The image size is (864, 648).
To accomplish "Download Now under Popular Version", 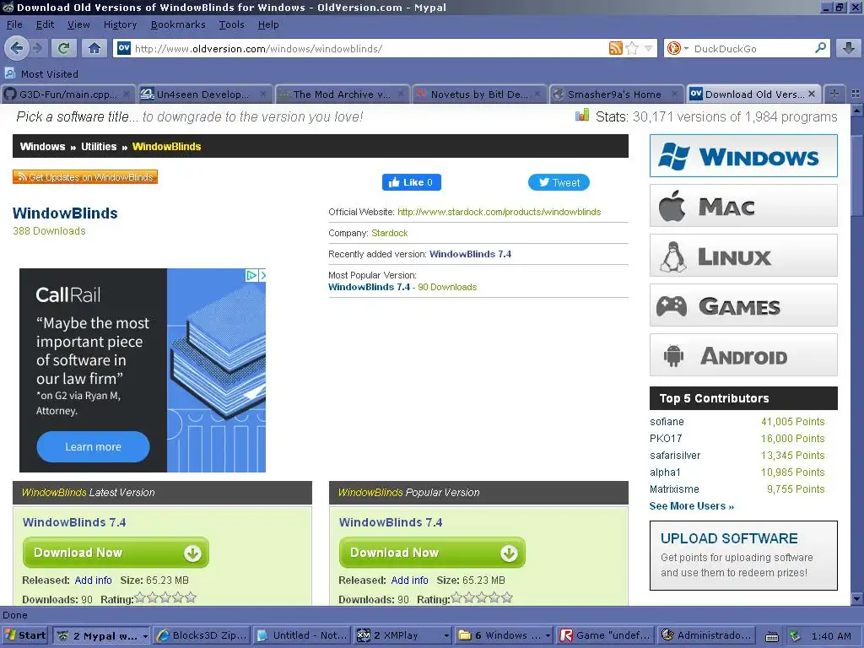I will point(432,553).
